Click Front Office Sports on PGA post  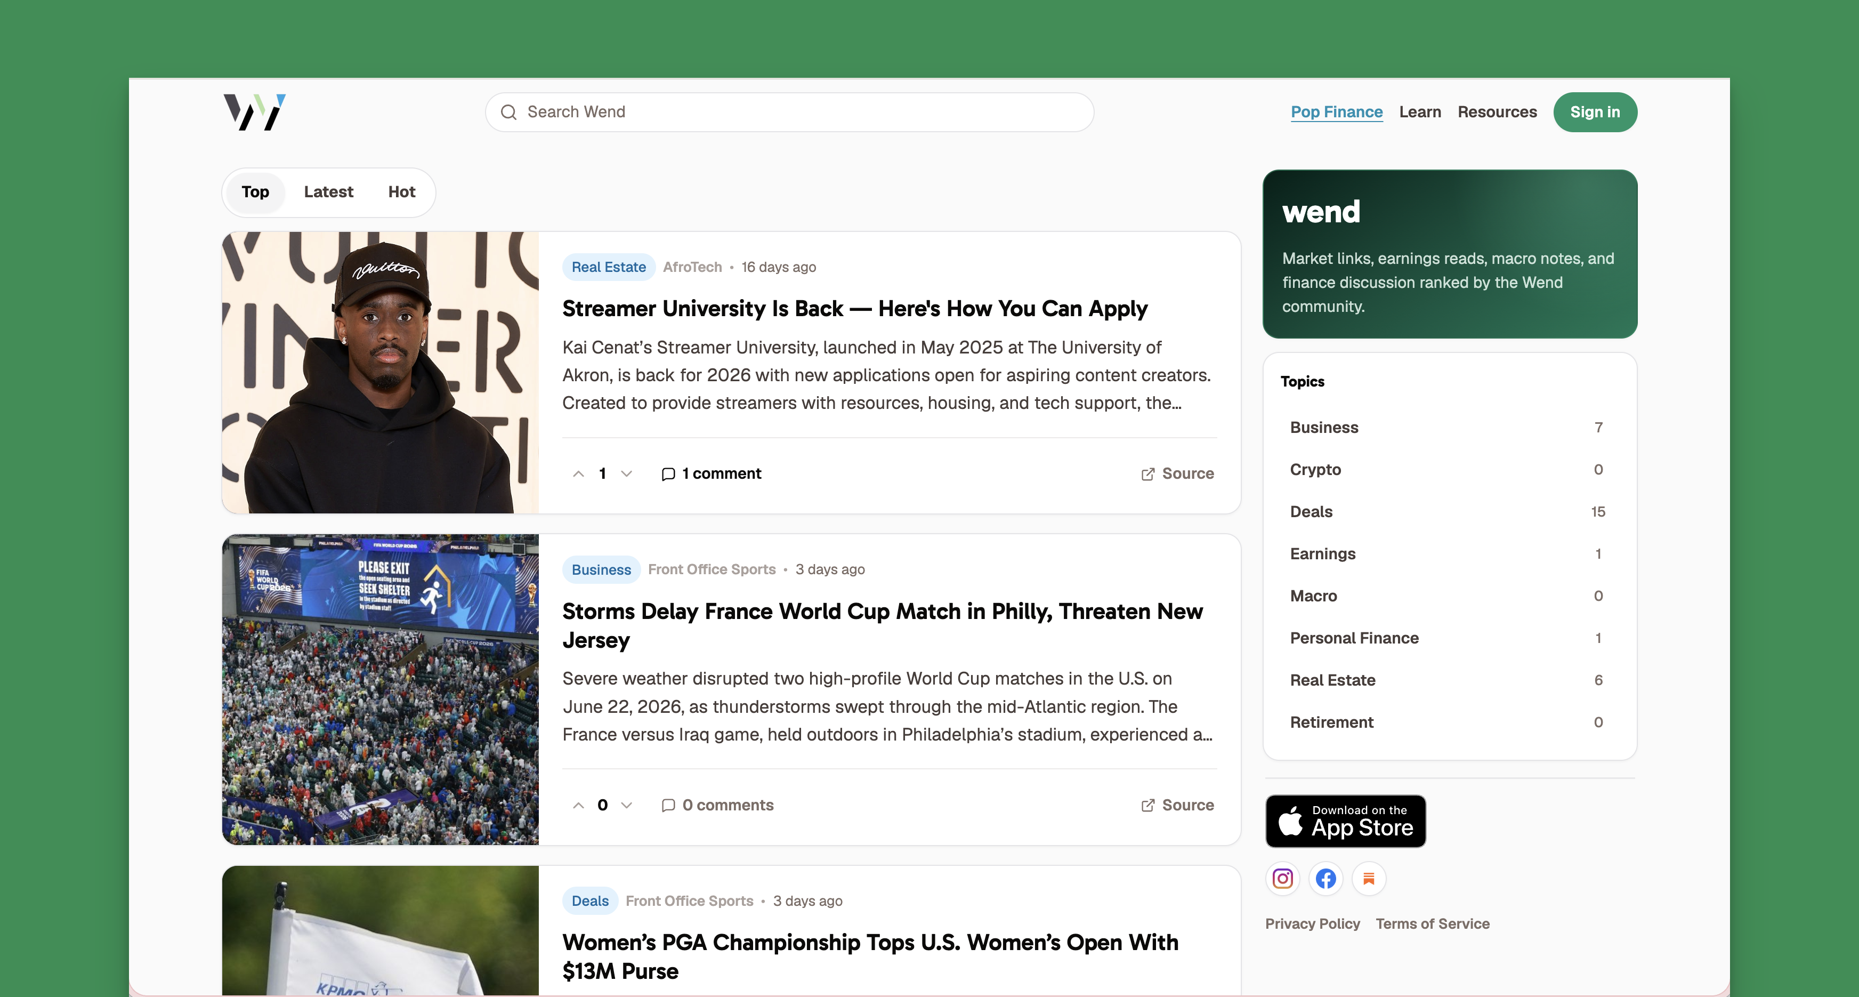(x=689, y=901)
